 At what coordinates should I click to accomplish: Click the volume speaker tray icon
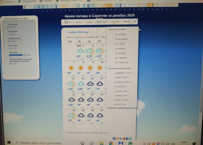(168, 144)
